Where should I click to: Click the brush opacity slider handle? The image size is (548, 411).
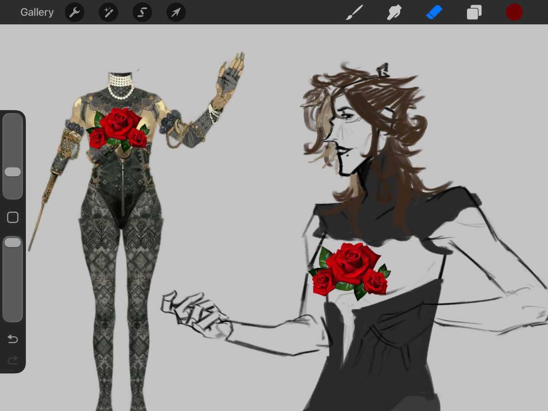tap(12, 242)
